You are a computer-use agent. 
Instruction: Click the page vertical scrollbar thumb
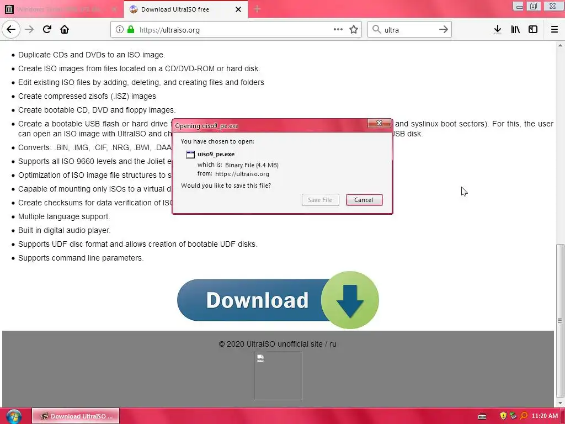pos(560,321)
